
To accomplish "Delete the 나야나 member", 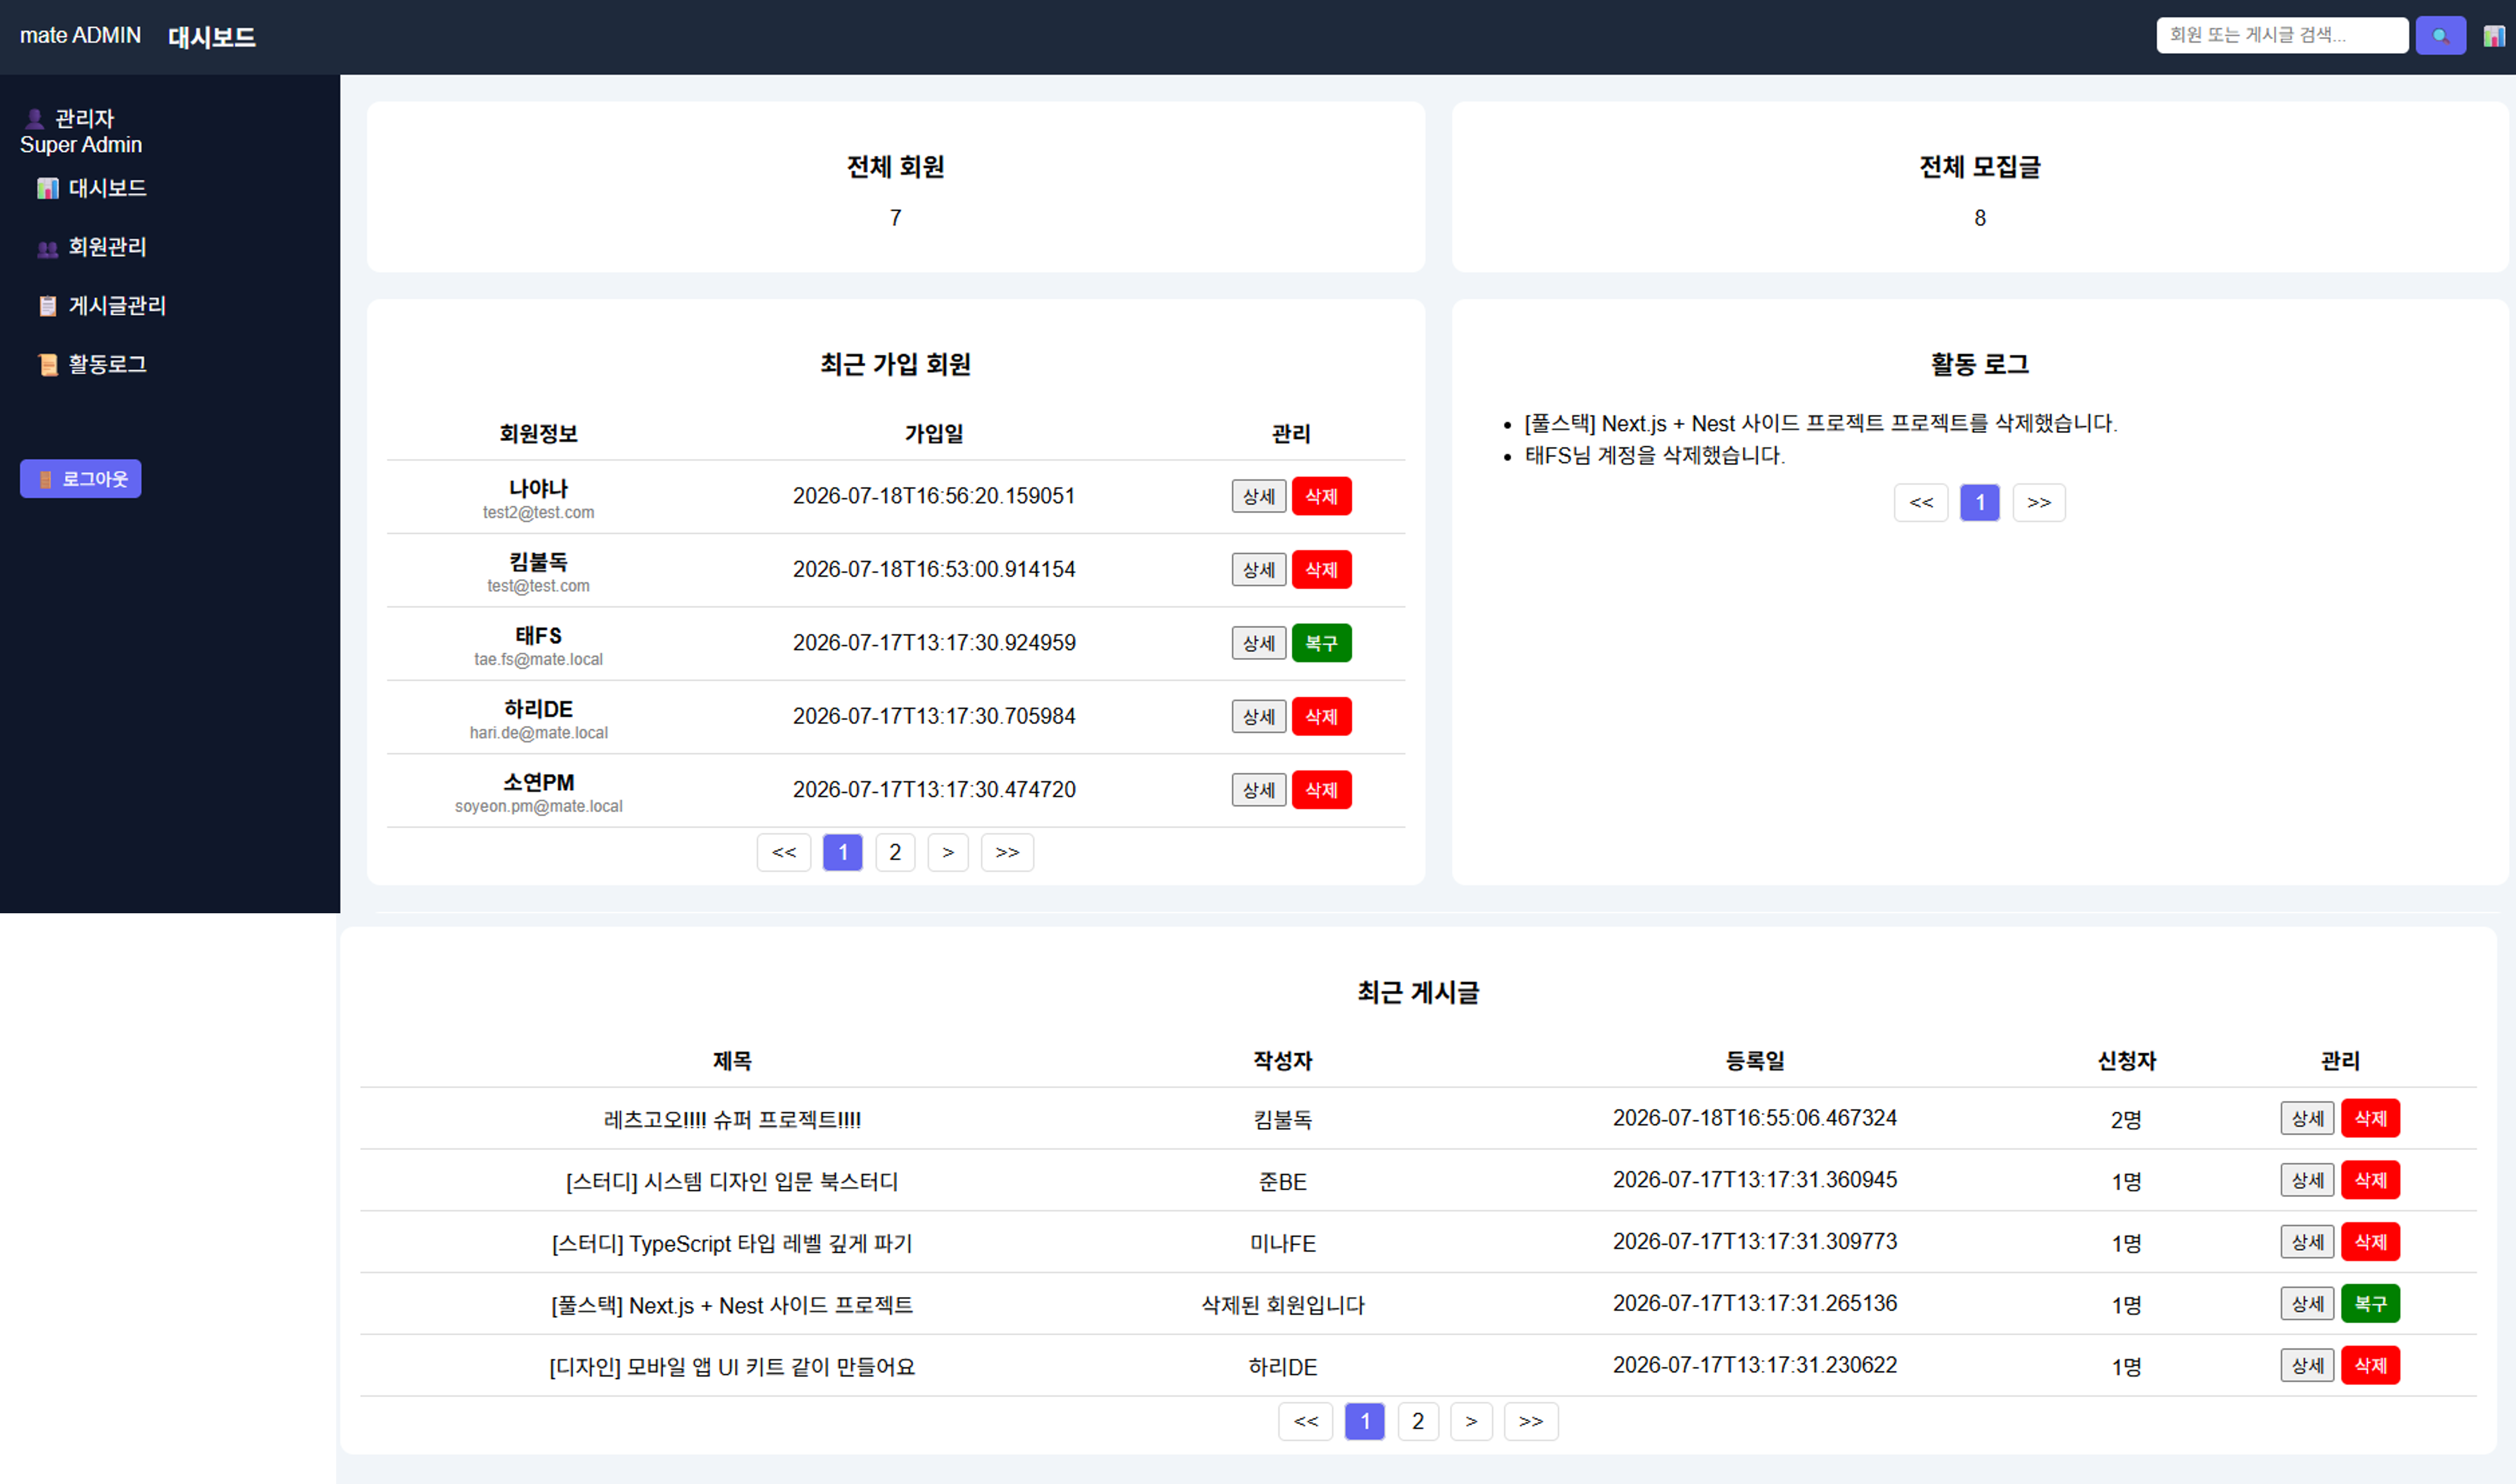I will point(1320,496).
